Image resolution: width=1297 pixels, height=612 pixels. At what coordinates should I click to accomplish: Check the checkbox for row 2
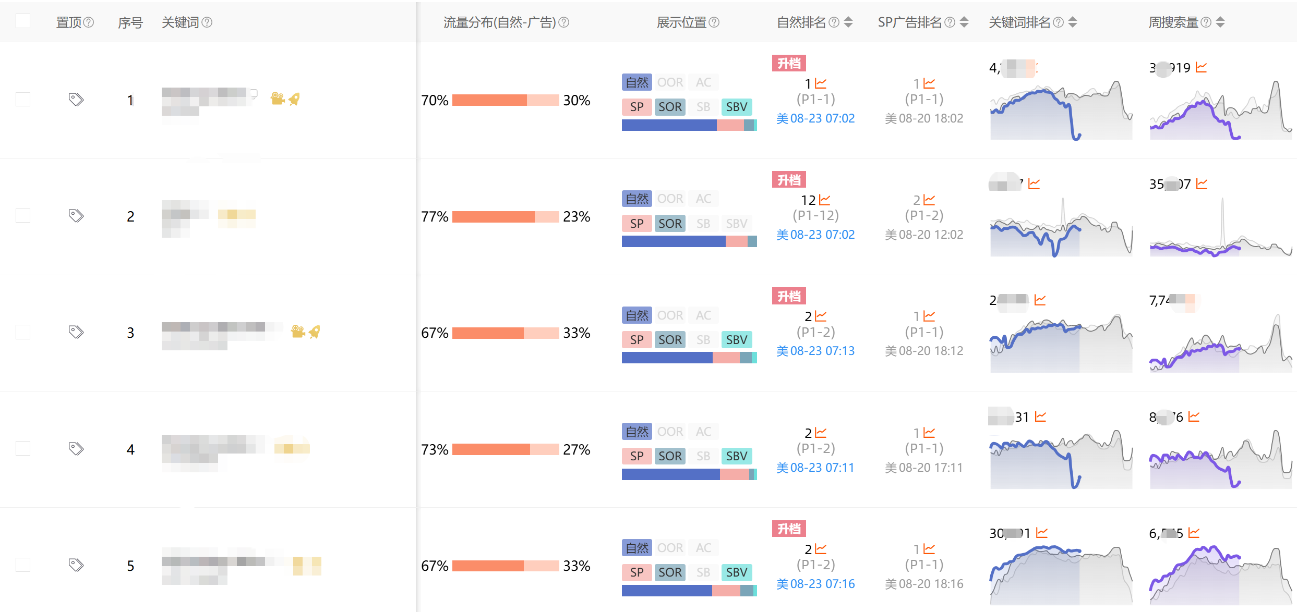coord(23,216)
